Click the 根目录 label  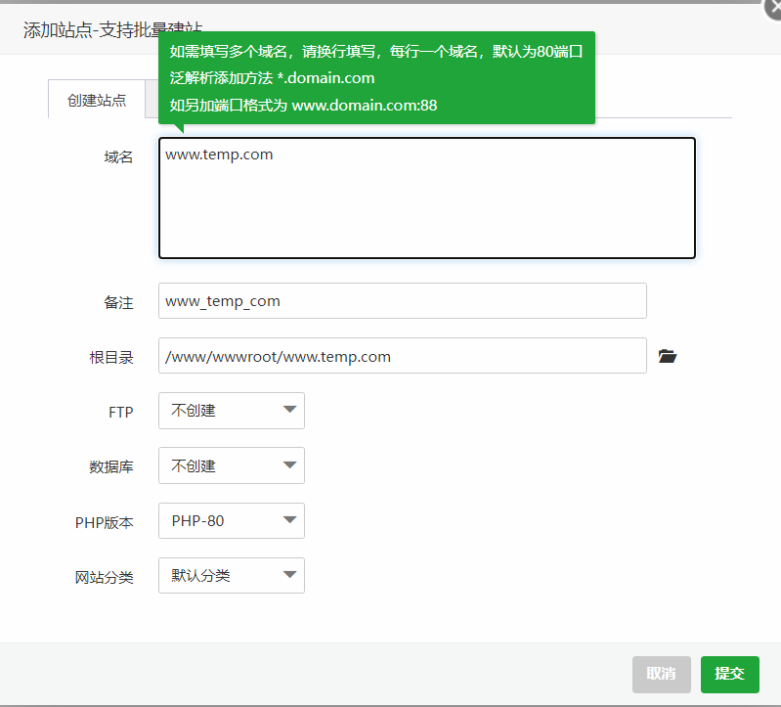coord(111,357)
